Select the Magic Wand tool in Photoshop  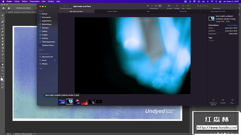point(3,28)
